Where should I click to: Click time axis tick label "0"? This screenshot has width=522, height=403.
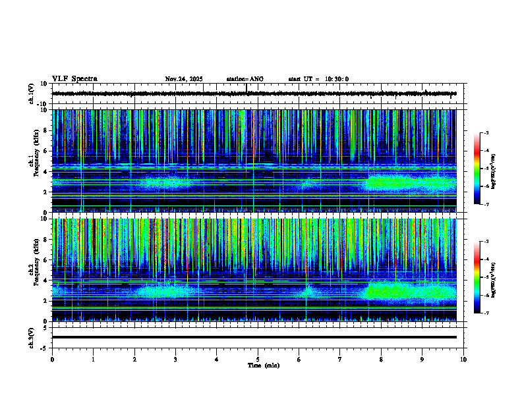52,360
